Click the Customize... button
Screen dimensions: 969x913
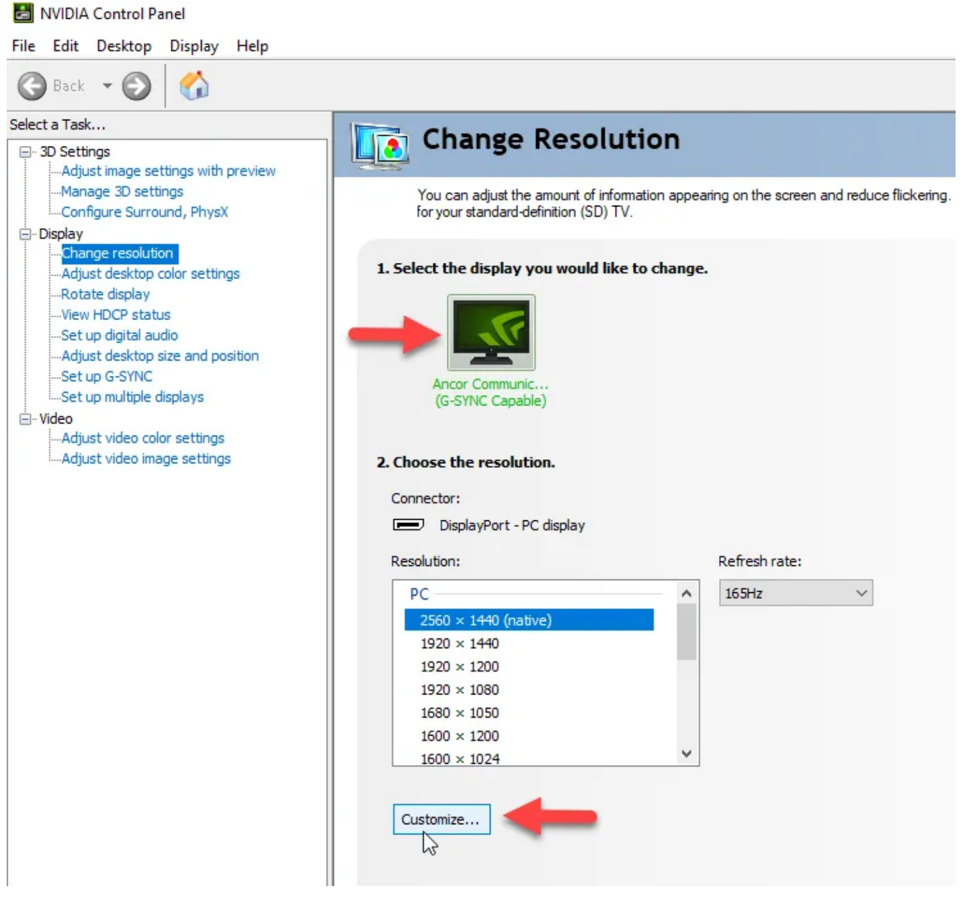[441, 820]
